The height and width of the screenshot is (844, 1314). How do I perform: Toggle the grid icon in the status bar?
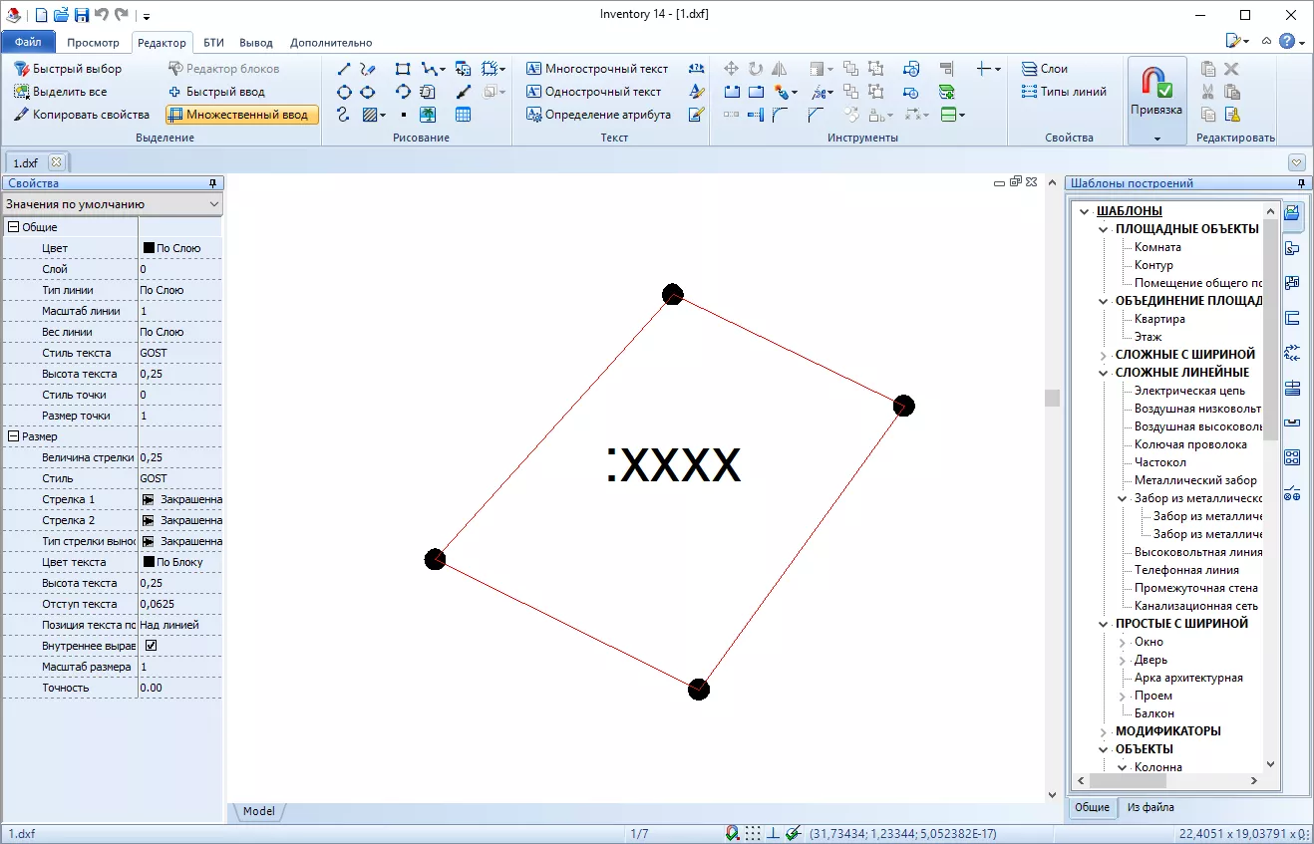tap(754, 833)
